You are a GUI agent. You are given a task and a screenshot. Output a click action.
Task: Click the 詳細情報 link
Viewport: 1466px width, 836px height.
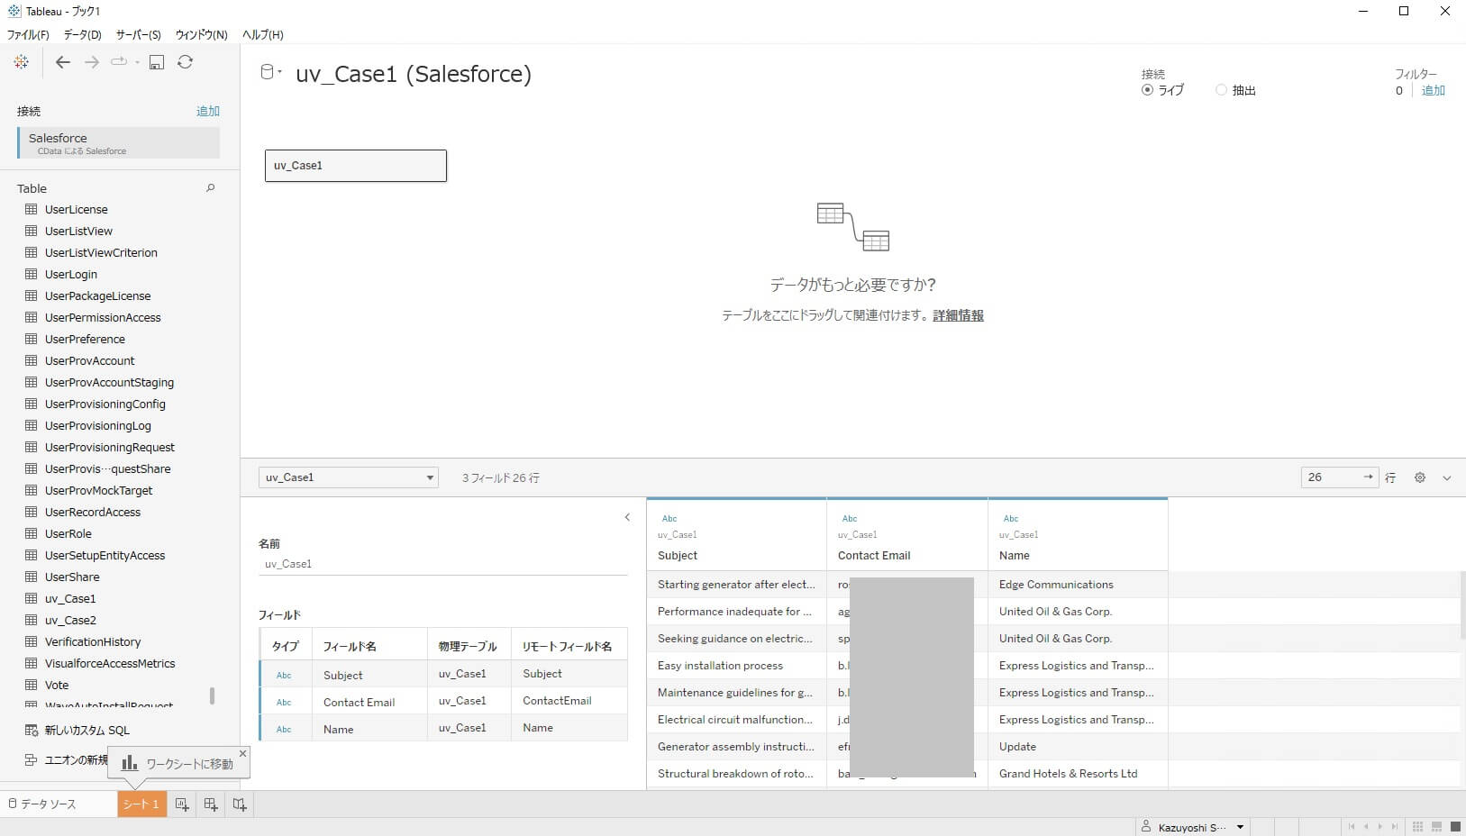[x=958, y=315]
